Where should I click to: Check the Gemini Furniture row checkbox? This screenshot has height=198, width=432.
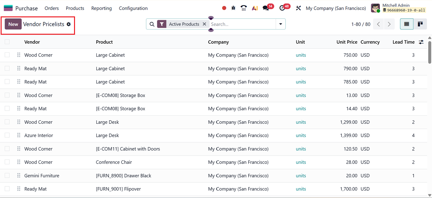(x=7, y=175)
